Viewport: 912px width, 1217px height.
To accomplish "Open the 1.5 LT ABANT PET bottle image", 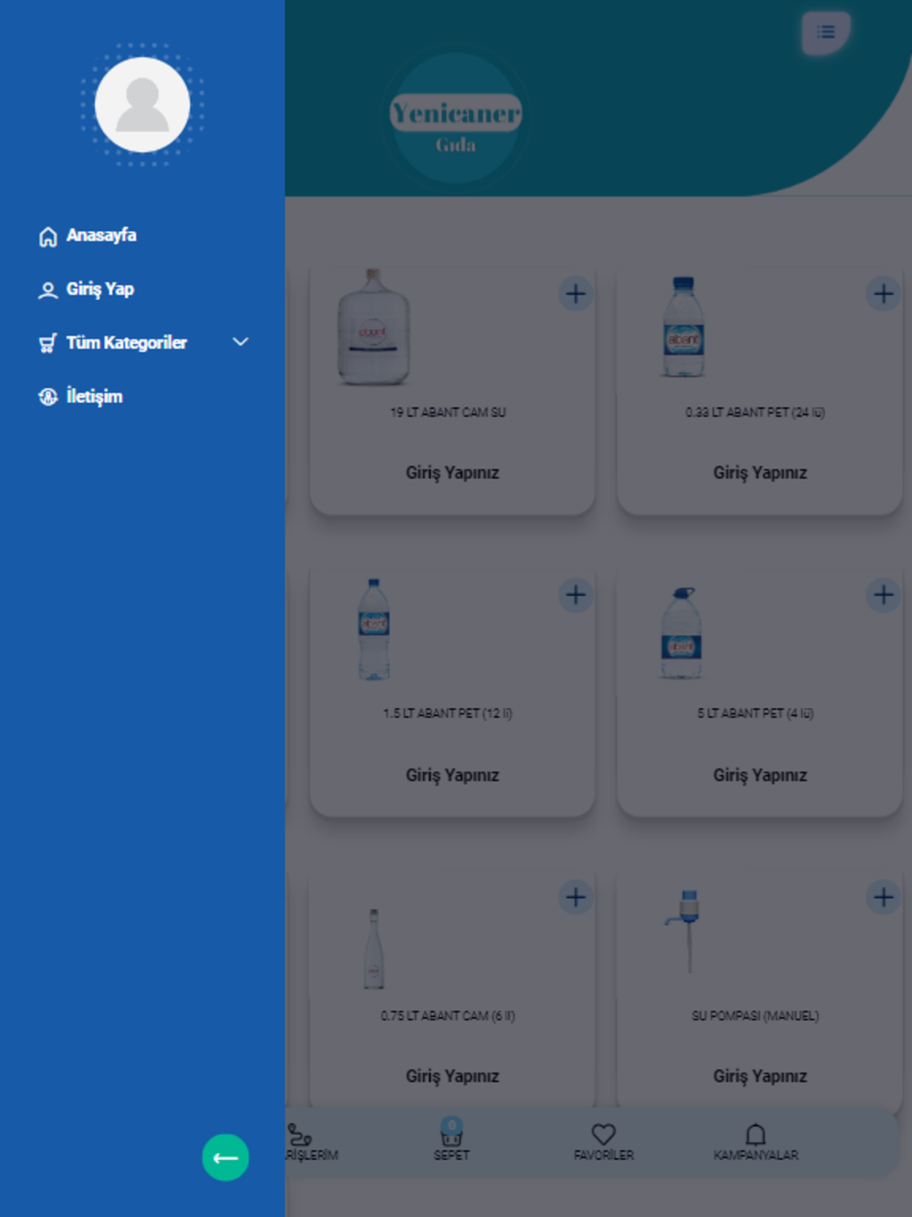I will [374, 629].
